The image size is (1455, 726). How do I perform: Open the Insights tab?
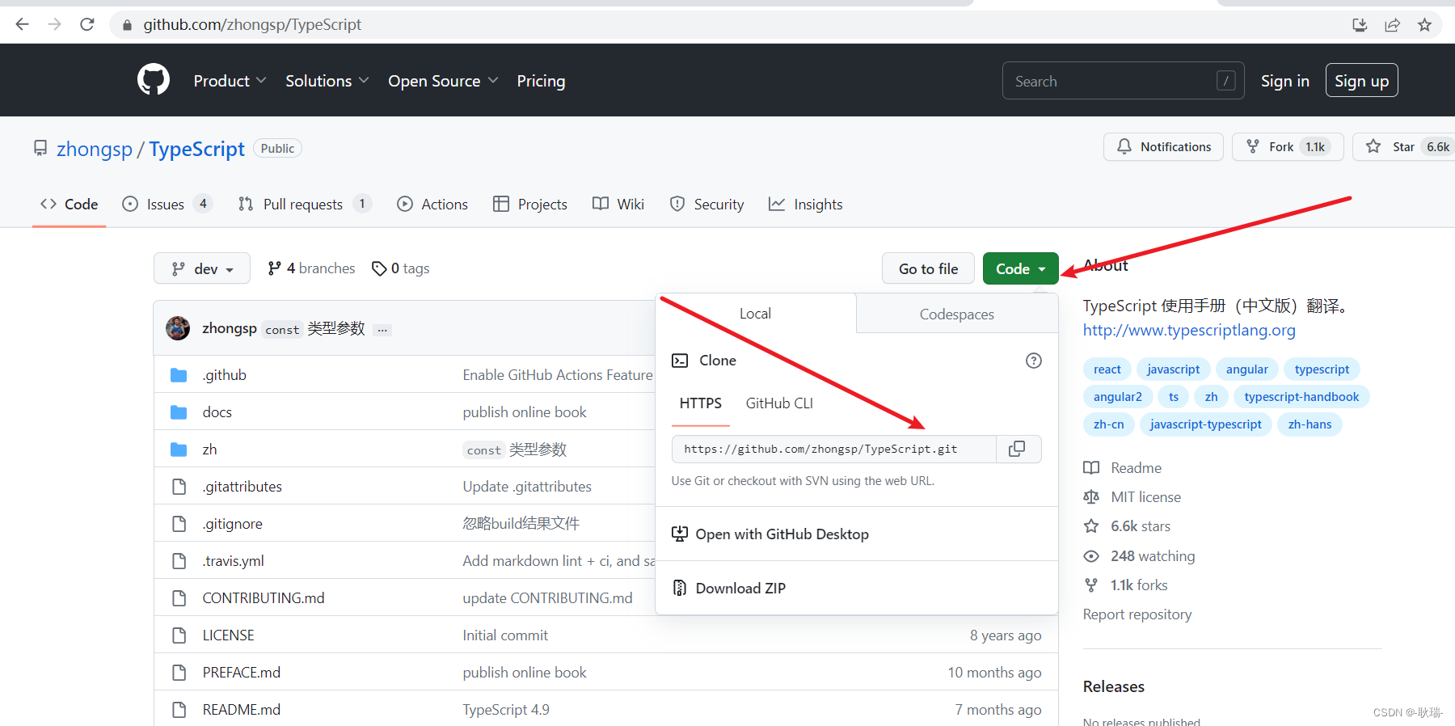[805, 205]
